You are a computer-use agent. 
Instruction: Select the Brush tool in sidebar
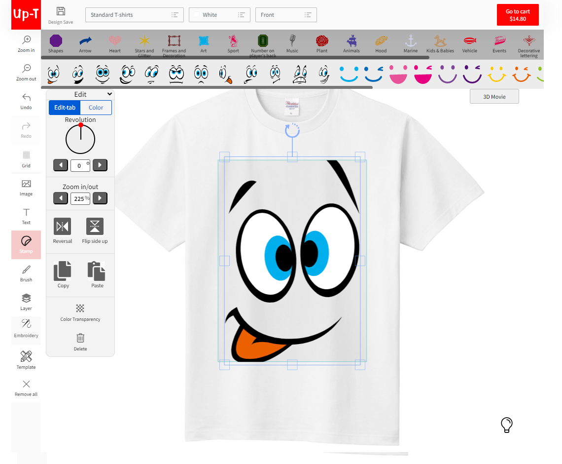coord(26,273)
